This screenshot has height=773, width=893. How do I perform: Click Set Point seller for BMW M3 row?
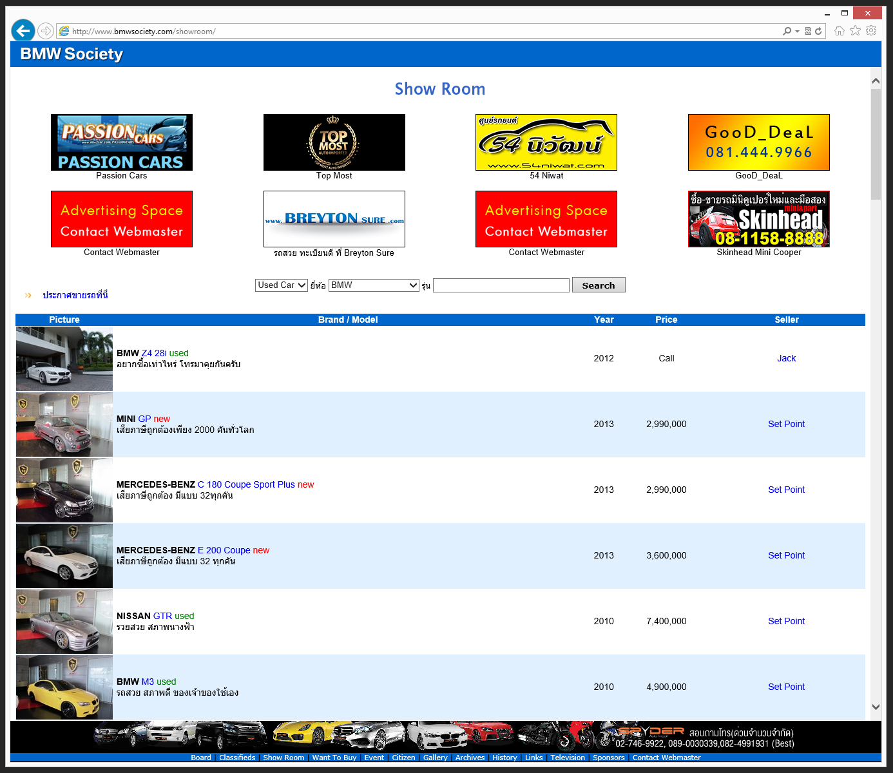[786, 687]
